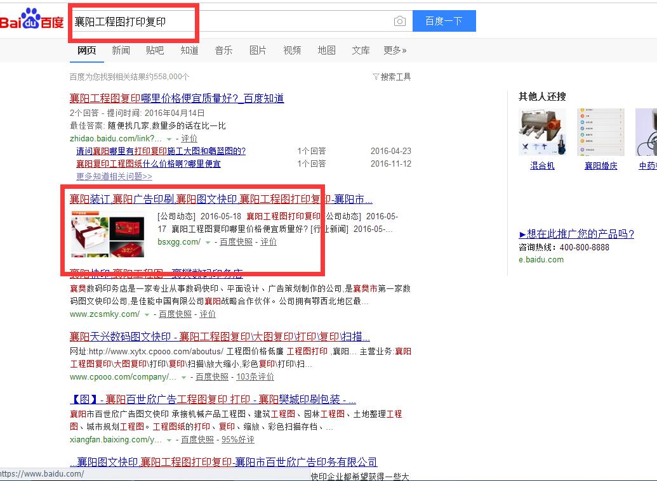Click the 咨询热线: 400-800-8888 text

tap(564, 247)
